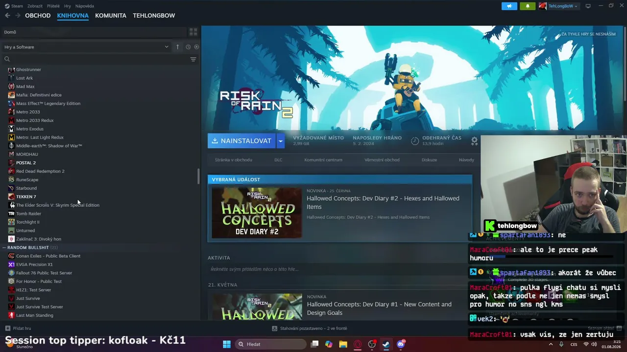Click the Add Game plus icon
The height and width of the screenshot is (352, 627).
click(7, 329)
